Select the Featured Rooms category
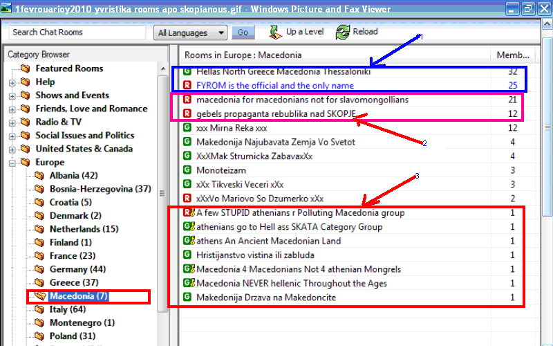 pos(69,69)
